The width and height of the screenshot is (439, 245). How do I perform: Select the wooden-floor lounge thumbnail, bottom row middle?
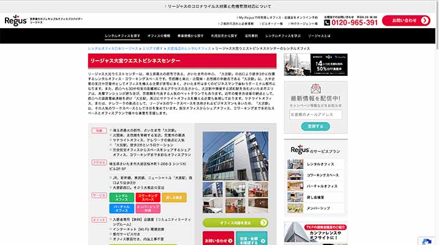pos(235,206)
